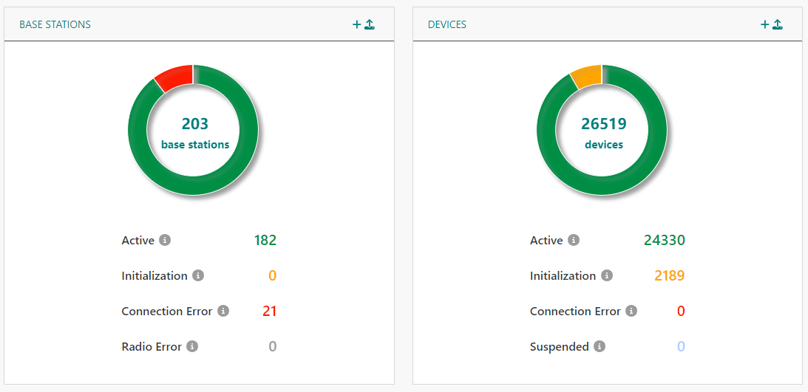Click the add base station plus icon
The height and width of the screenshot is (392, 808).
coord(356,24)
